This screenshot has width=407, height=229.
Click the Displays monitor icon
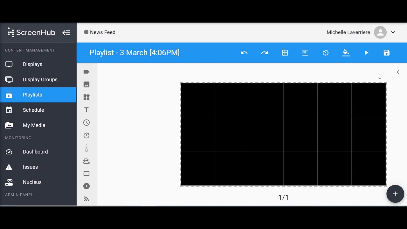coord(9,64)
